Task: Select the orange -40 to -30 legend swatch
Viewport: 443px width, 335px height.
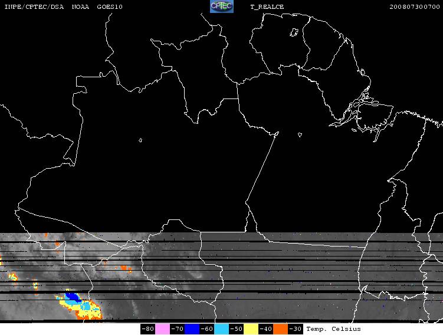Action: 280,329
